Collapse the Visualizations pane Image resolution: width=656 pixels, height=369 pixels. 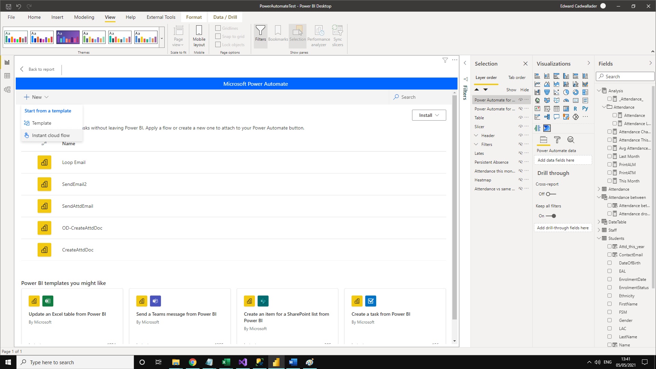click(589, 63)
